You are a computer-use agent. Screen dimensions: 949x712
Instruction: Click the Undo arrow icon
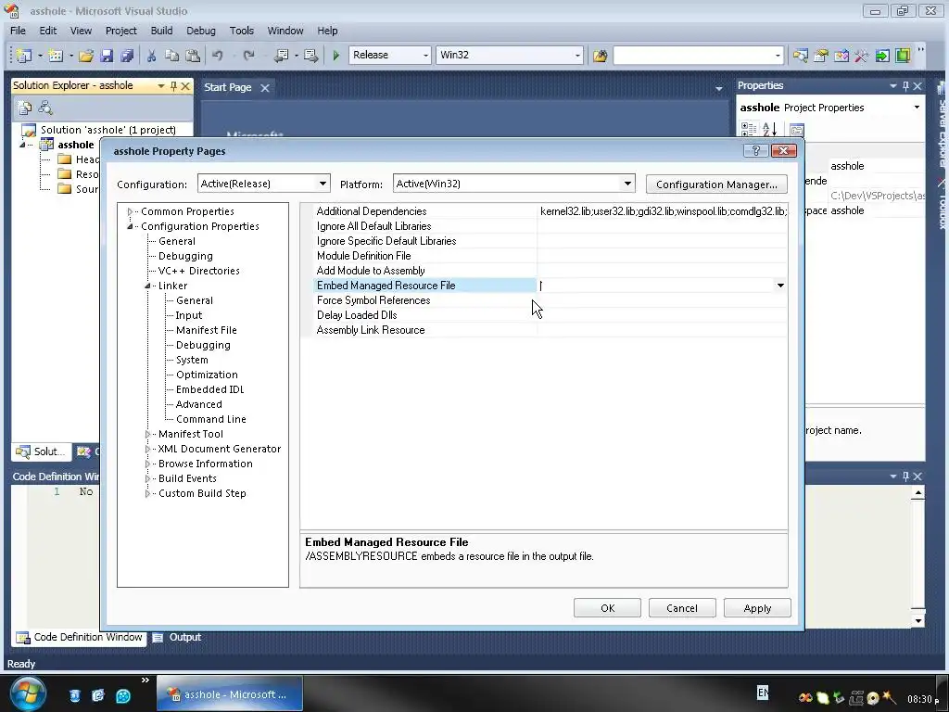(217, 56)
